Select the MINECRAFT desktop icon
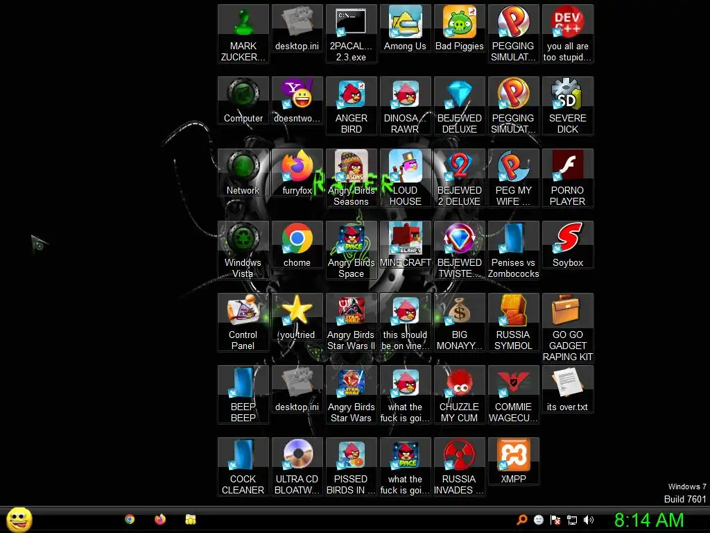Viewport: 710px width, 533px height. pos(405,245)
